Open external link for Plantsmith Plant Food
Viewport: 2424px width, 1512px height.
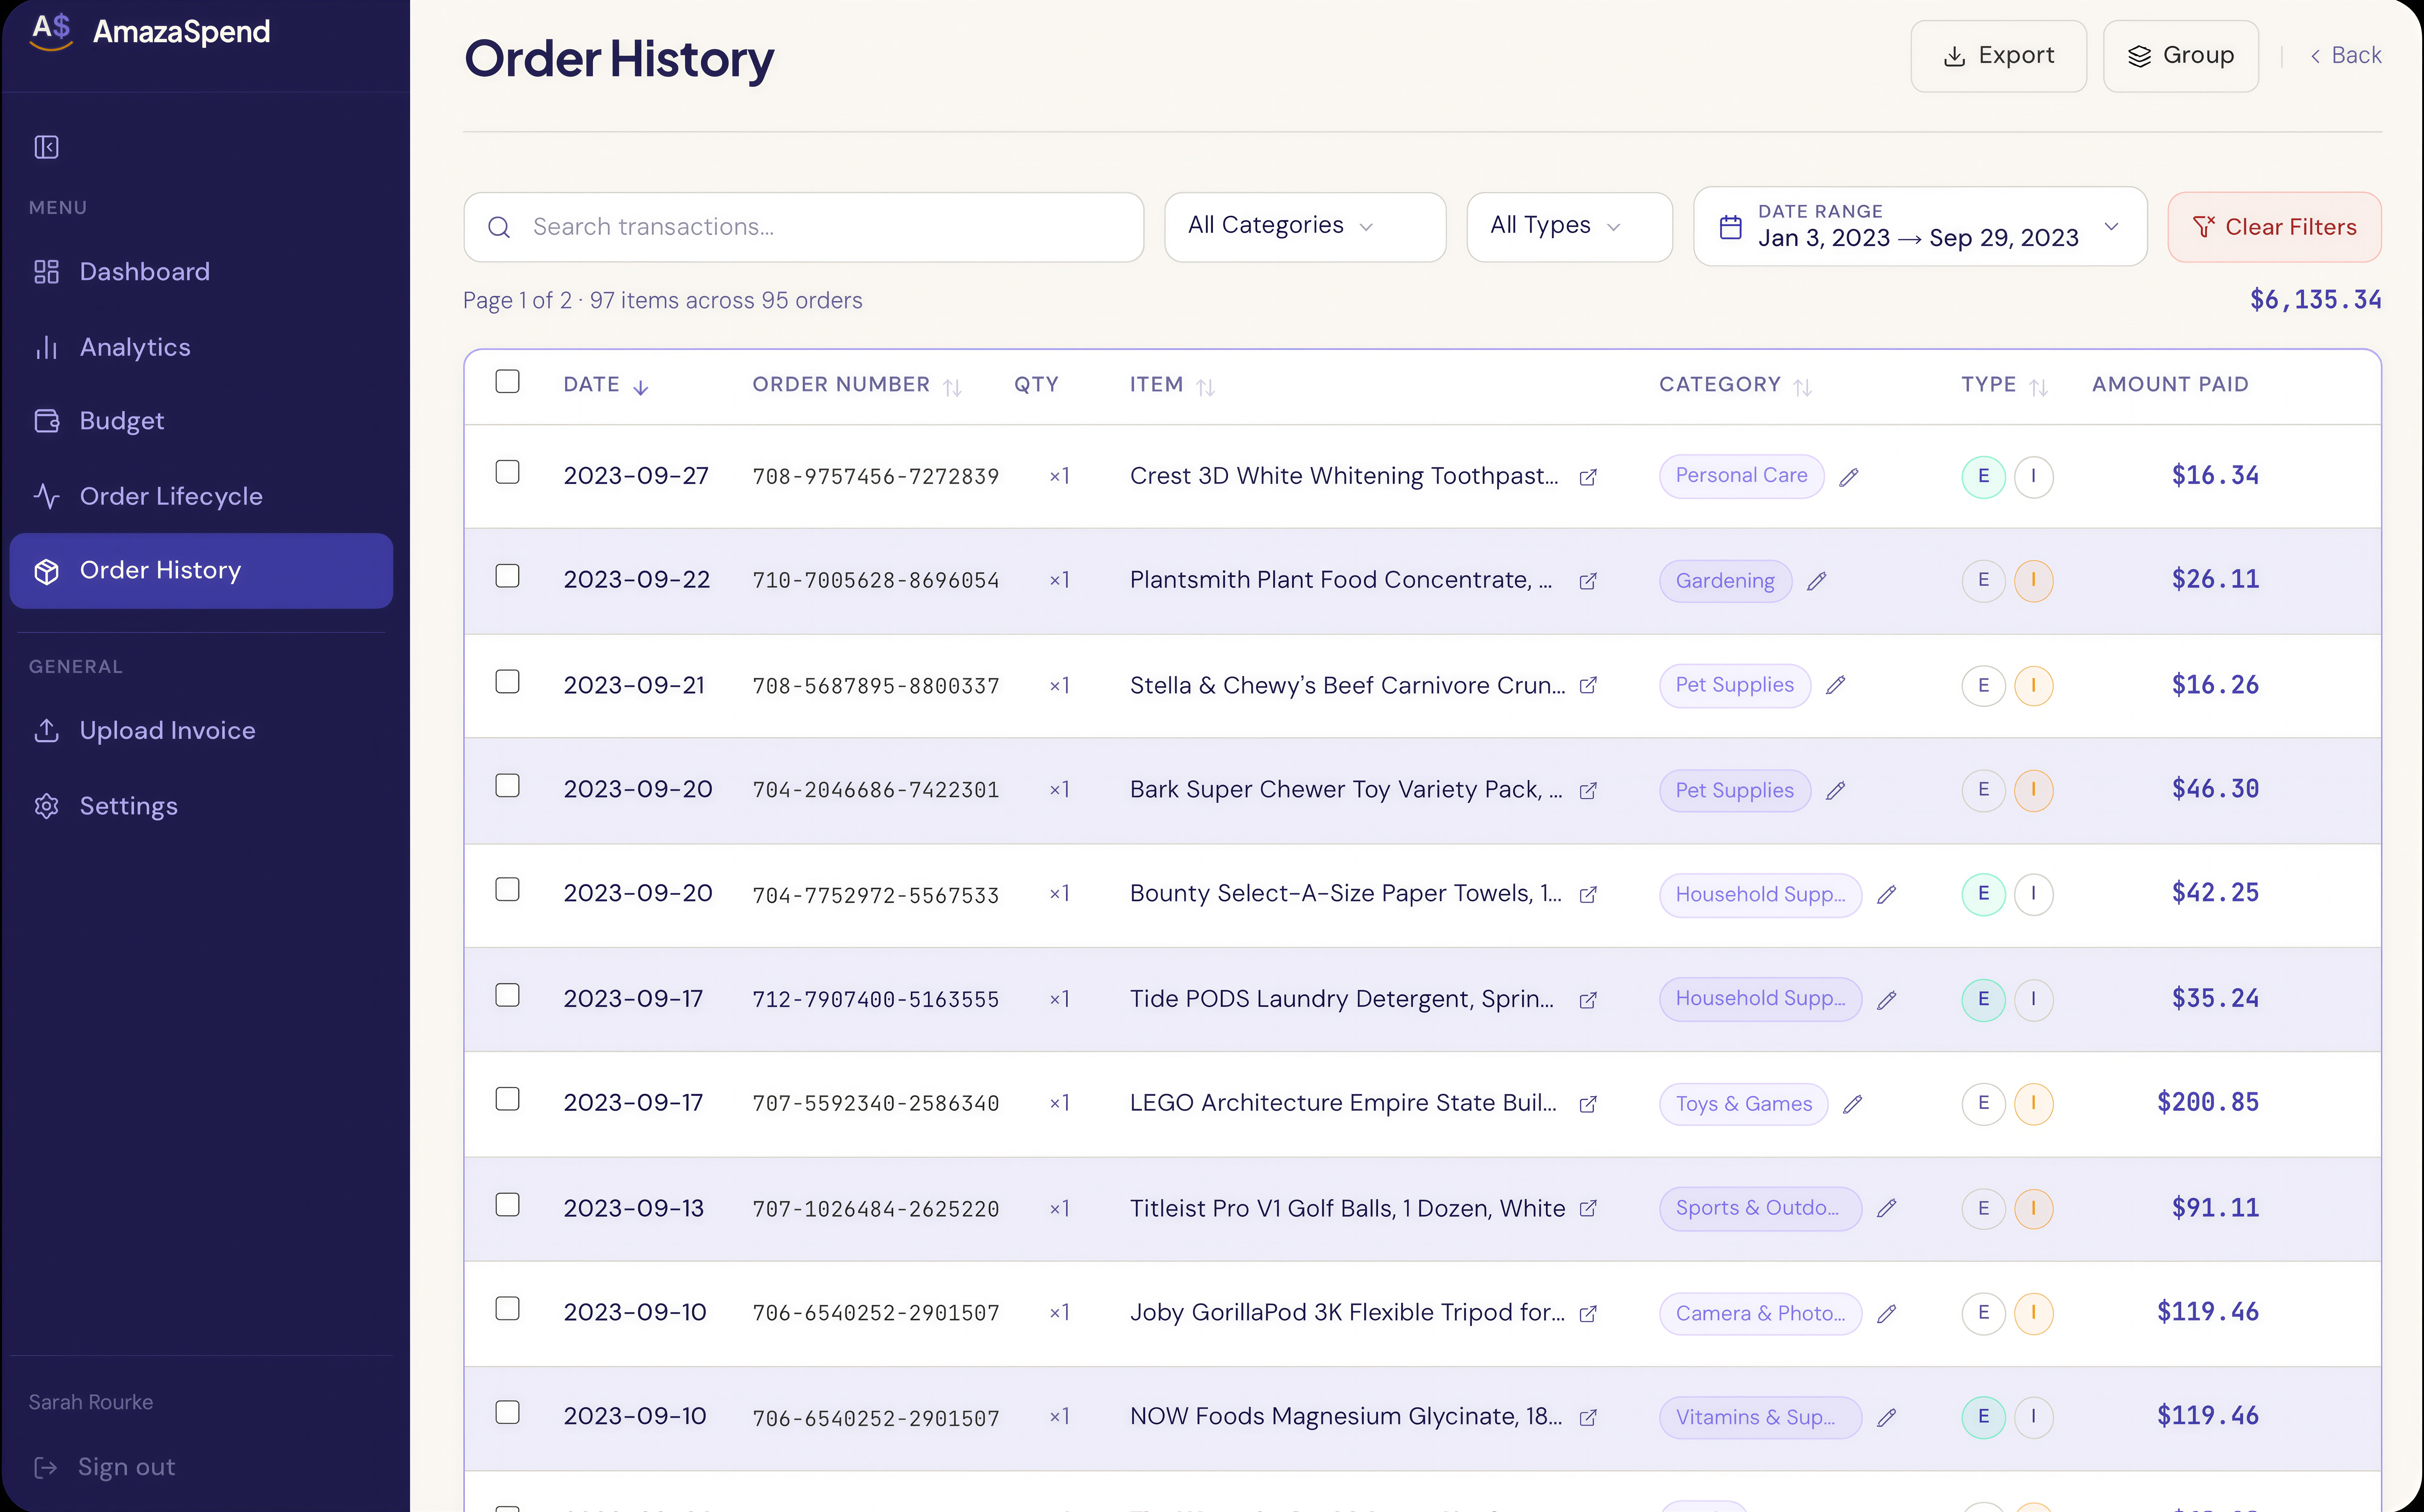point(1588,581)
